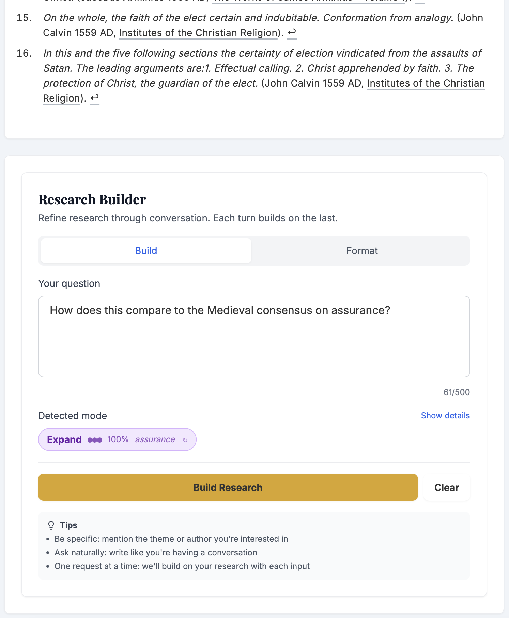
Task: Expand Show details for detected mode
Action: [445, 415]
